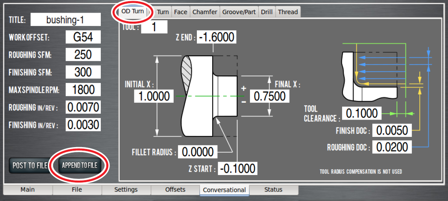Open the Groove/Part tab
This screenshot has height=201, width=448.
coord(239,12)
